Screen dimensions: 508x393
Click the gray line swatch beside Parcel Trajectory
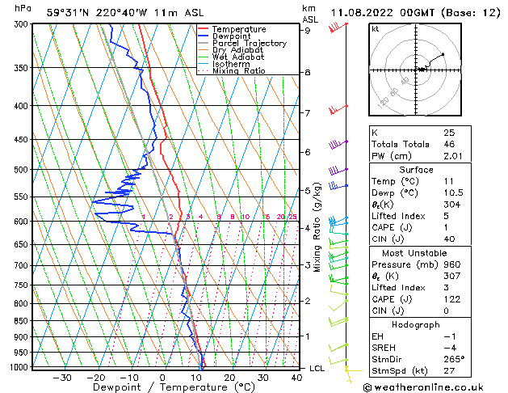204,43
